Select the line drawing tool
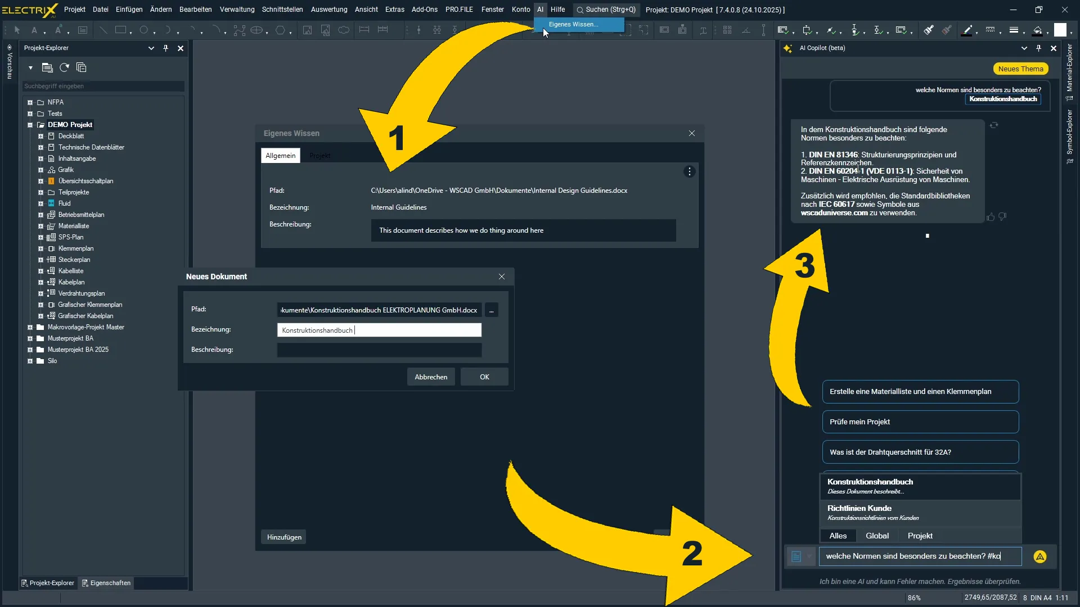 [x=103, y=30]
